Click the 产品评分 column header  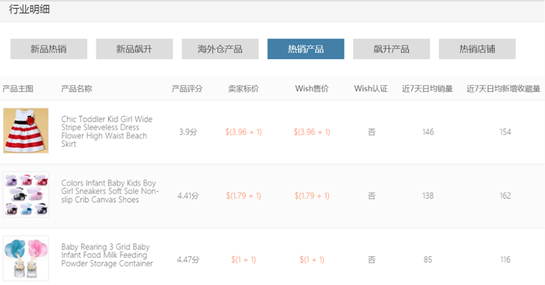(187, 89)
